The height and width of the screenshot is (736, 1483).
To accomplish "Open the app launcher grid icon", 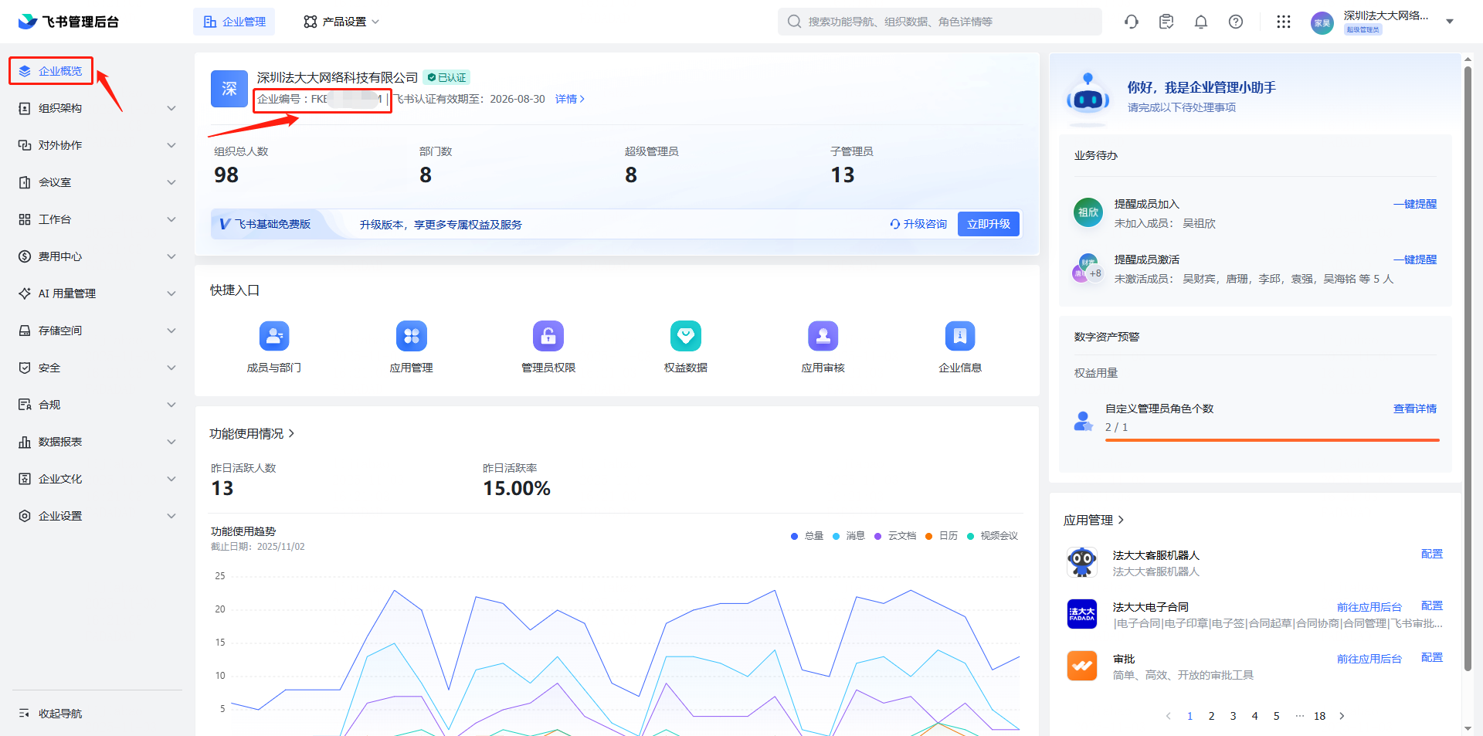I will coord(1284,22).
